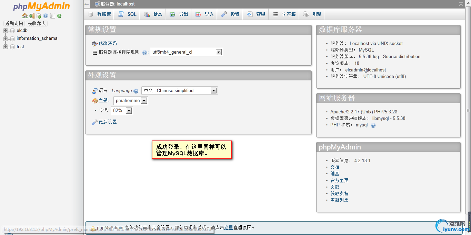Expand the information_schema tree node
Image resolution: width=471 pixels, height=235 pixels.
(x=6, y=39)
